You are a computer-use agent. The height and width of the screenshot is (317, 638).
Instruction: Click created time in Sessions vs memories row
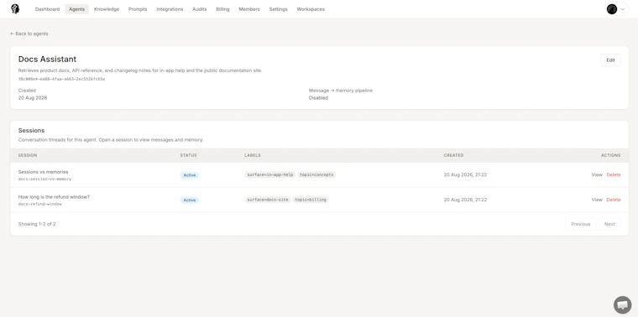coord(465,174)
